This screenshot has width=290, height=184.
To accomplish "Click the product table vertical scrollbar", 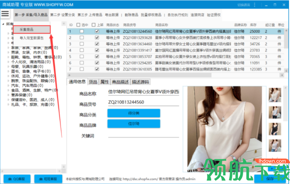I will [x=286, y=41].
